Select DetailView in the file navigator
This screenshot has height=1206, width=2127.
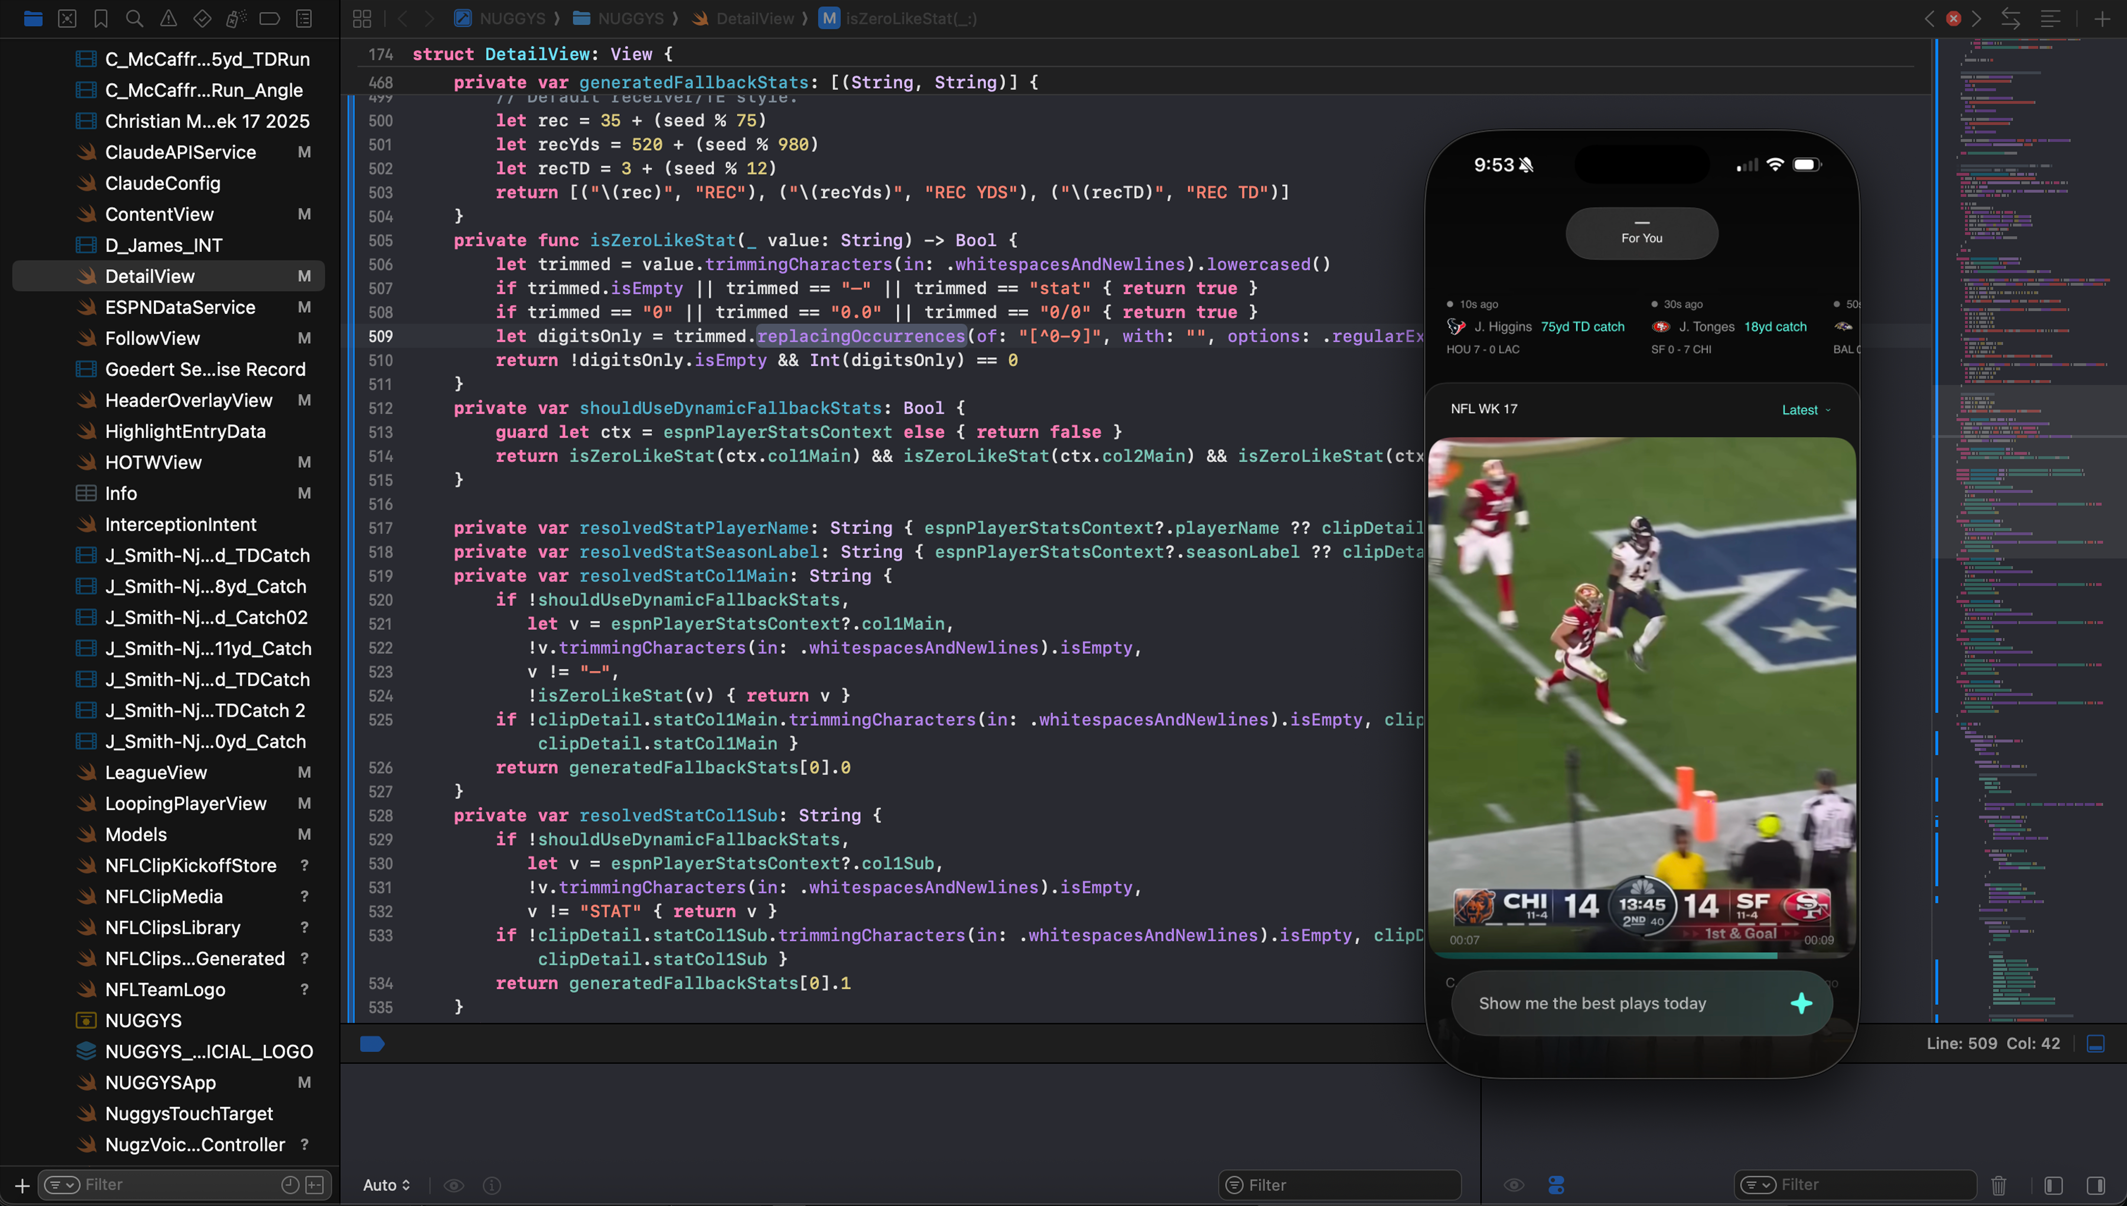[168, 276]
